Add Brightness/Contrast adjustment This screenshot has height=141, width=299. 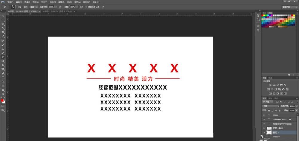(270, 85)
